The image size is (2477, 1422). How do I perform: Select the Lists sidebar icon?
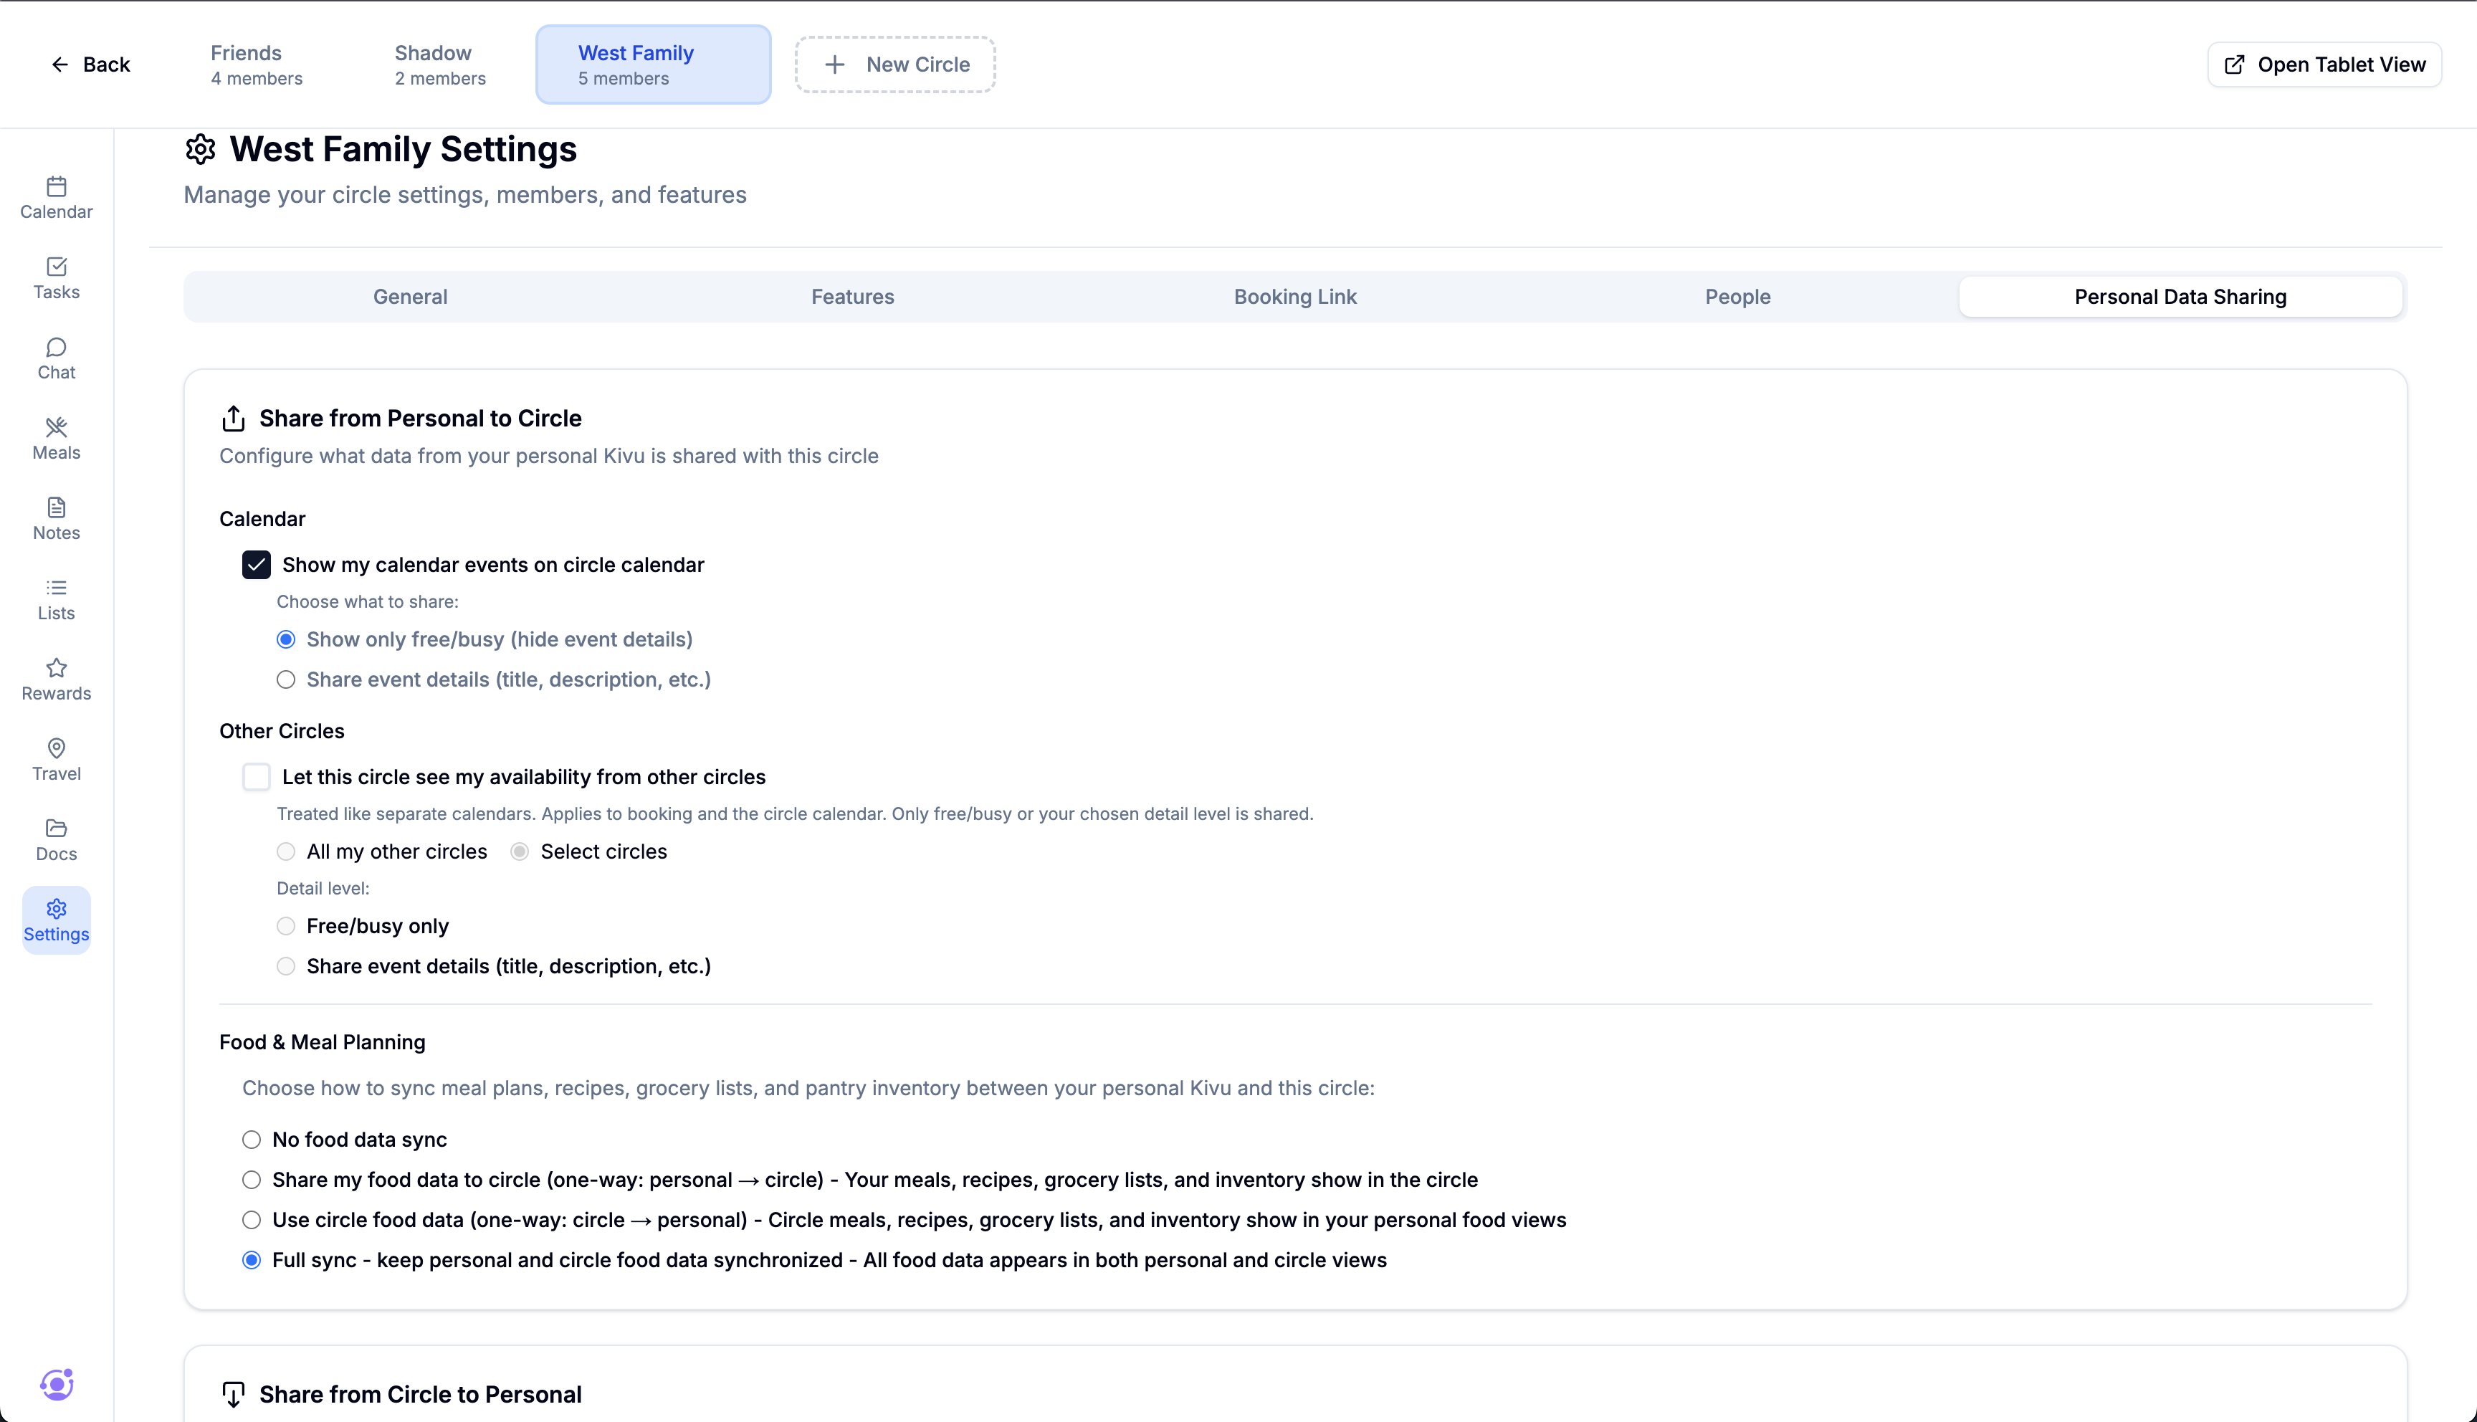tap(56, 600)
